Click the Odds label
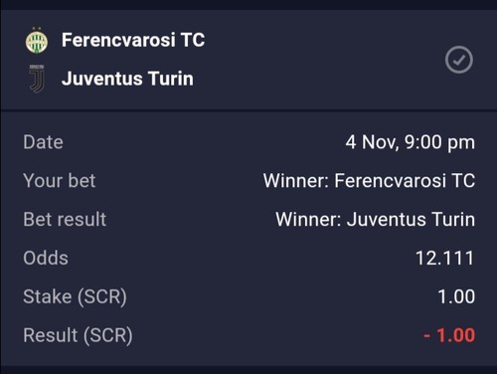 (46, 258)
